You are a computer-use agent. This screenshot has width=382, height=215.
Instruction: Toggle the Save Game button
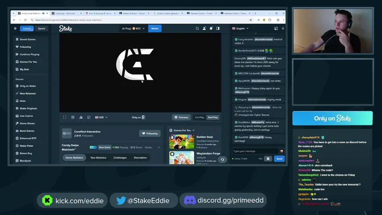click(x=104, y=147)
